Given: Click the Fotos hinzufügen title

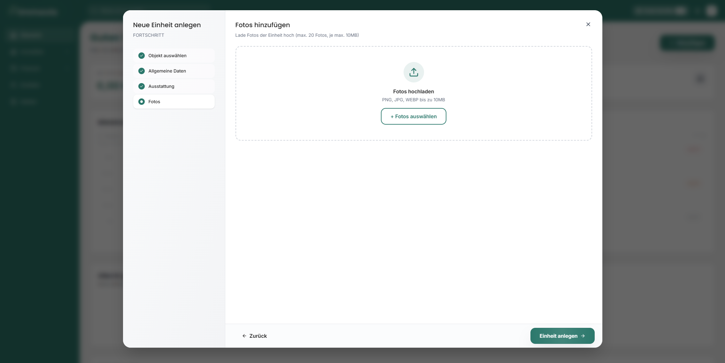Looking at the screenshot, I should click(263, 25).
